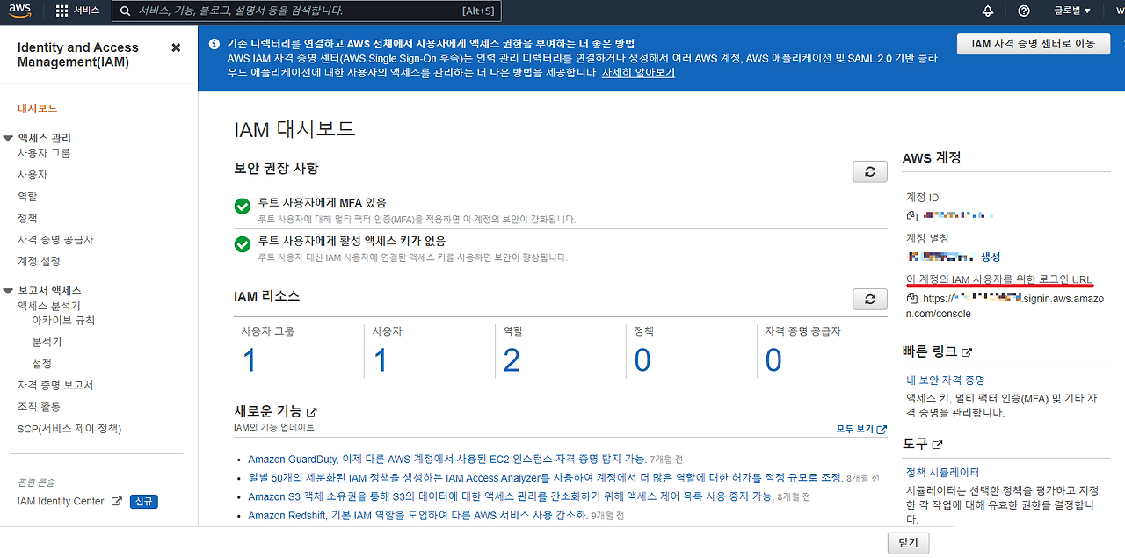Open 계정 설정 in the sidebar
This screenshot has height=558, width=1125.
coord(39,261)
